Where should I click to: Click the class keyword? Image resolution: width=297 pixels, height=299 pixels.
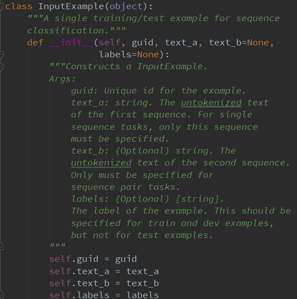pyautogui.click(x=19, y=6)
